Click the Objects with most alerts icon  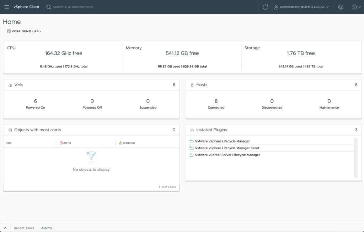(x=10, y=130)
